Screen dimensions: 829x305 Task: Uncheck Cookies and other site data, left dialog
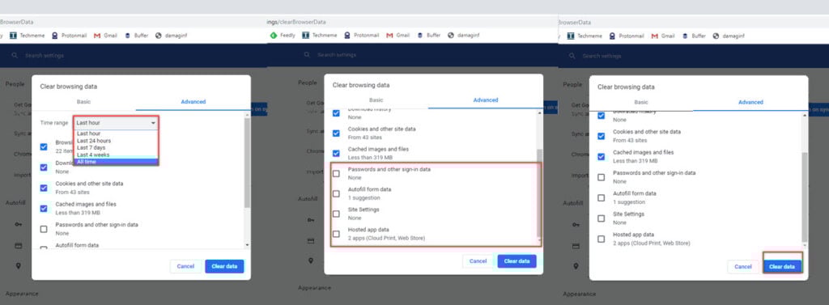click(44, 188)
